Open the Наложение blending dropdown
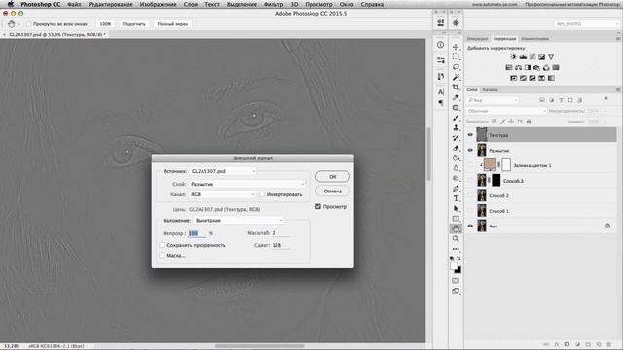The image size is (623, 350). click(238, 221)
